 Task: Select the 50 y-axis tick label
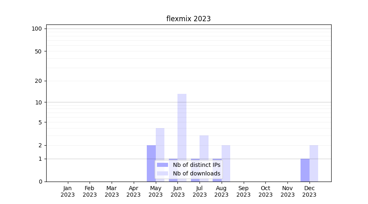point(38,51)
